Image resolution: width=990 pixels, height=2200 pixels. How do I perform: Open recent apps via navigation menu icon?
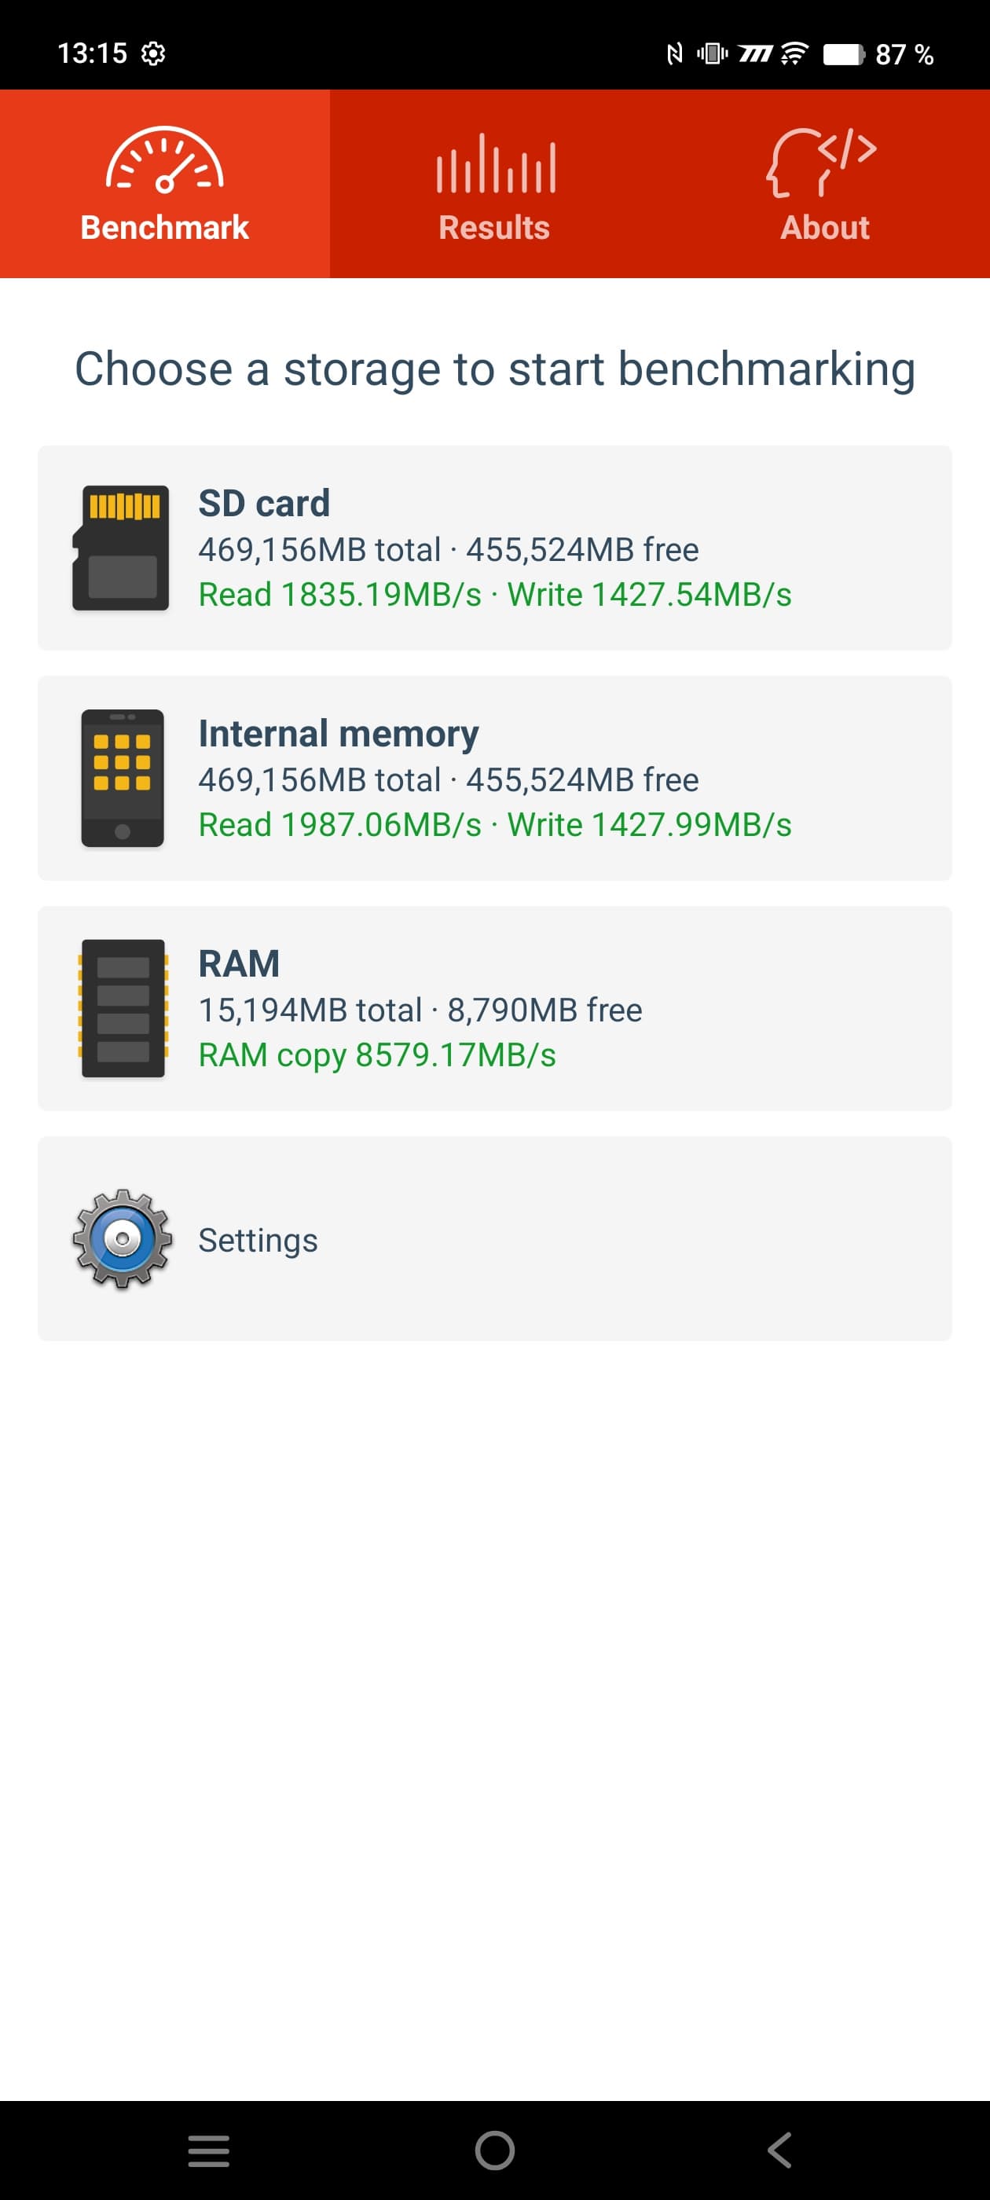(208, 2150)
